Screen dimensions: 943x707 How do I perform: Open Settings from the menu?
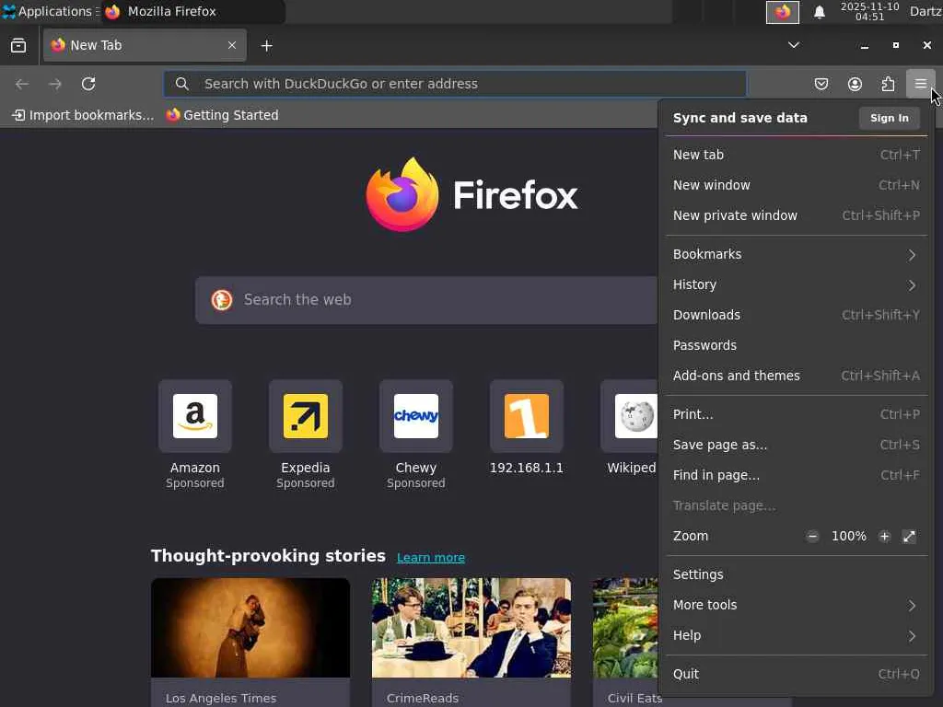(796, 574)
